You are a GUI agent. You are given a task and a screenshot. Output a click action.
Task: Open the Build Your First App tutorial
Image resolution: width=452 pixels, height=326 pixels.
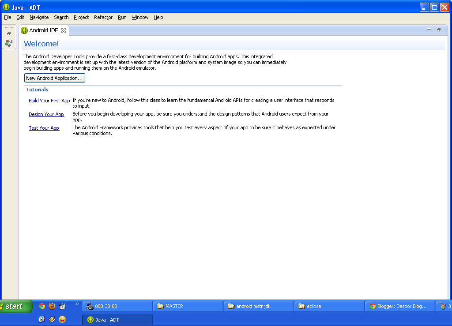pos(49,101)
